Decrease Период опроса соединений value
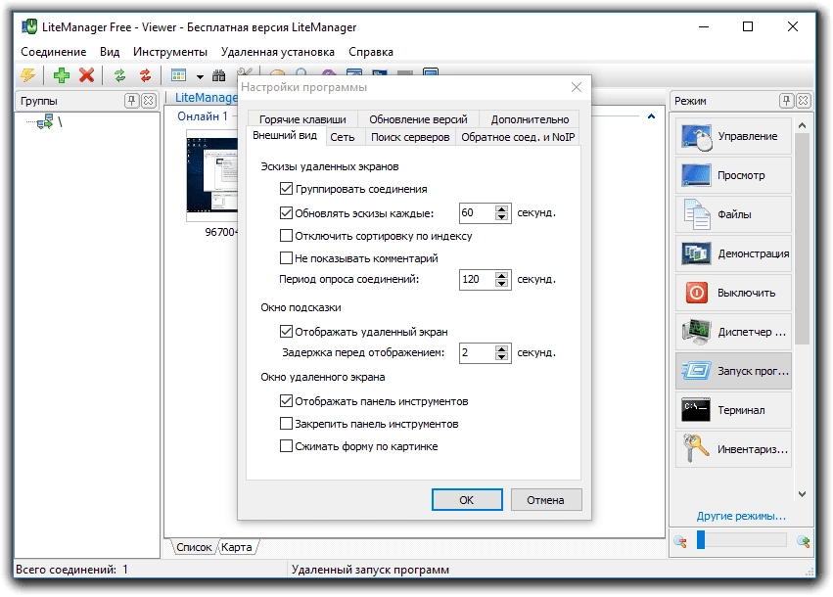 click(x=501, y=283)
